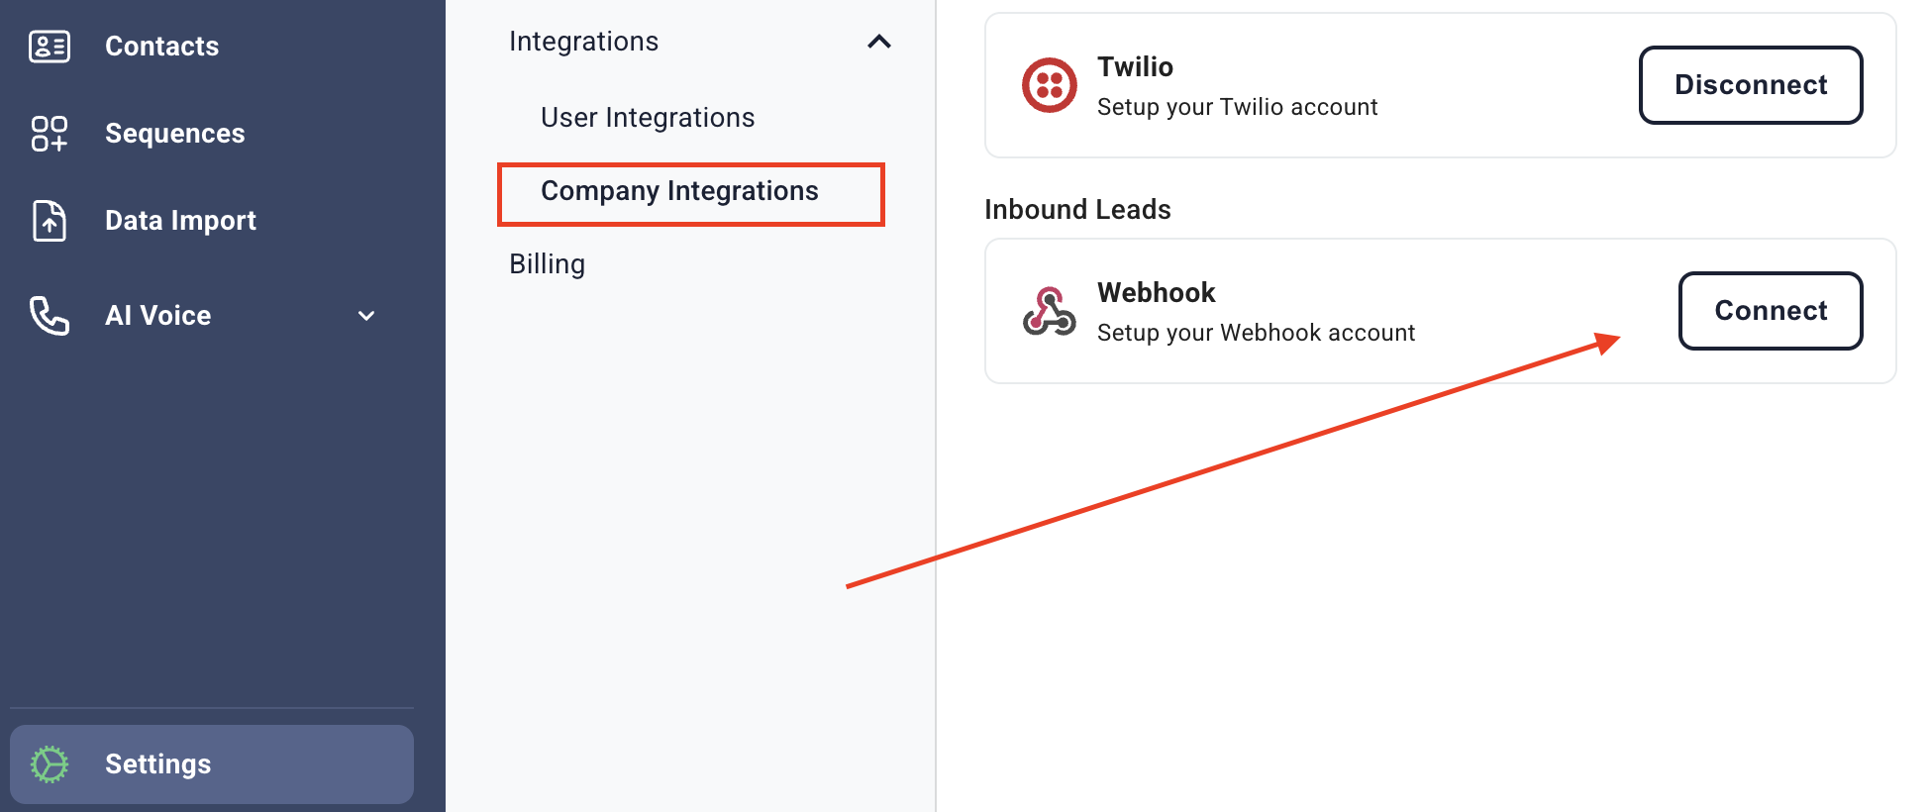Click the AI Voice phone icon

[x=50, y=316]
